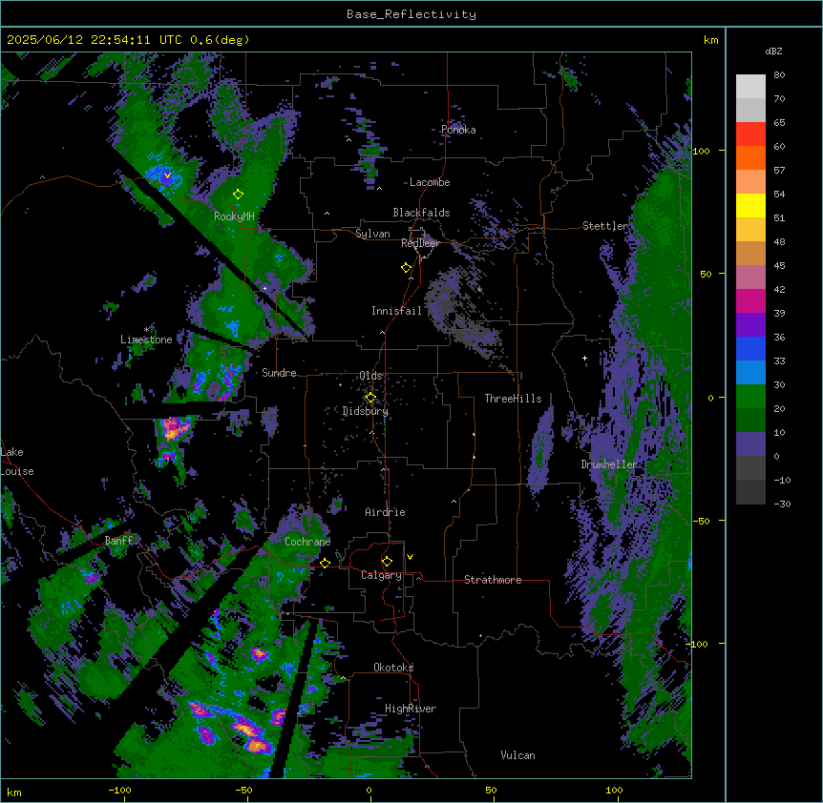Click the white plus marker north of Drumheller
The width and height of the screenshot is (823, 803).
[x=584, y=359]
